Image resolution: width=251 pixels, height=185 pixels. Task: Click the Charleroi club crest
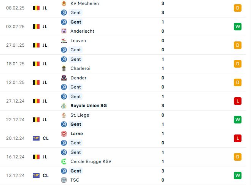tap(64, 68)
